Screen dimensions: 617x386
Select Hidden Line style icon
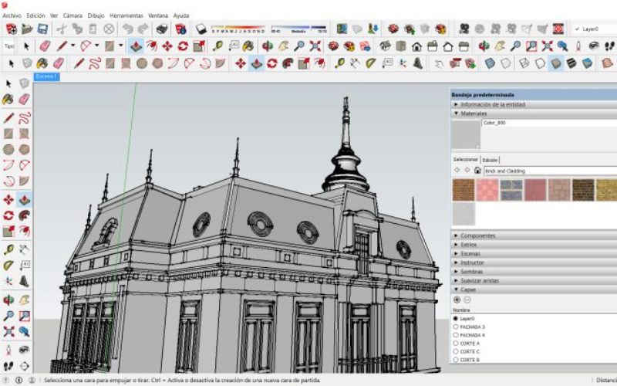pos(540,63)
